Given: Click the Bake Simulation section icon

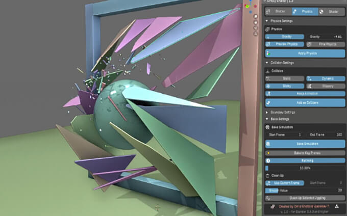Looking at the screenshot, I should [x=268, y=126].
